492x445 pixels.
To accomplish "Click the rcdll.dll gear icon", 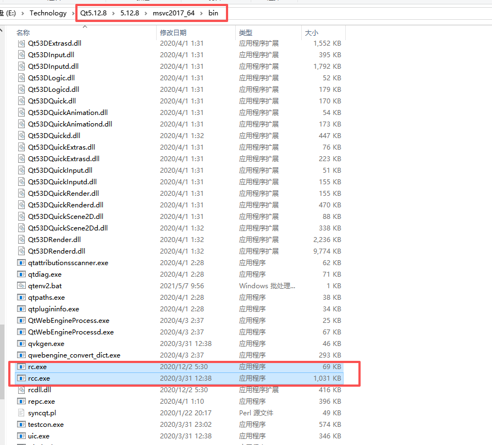I will point(21,389).
